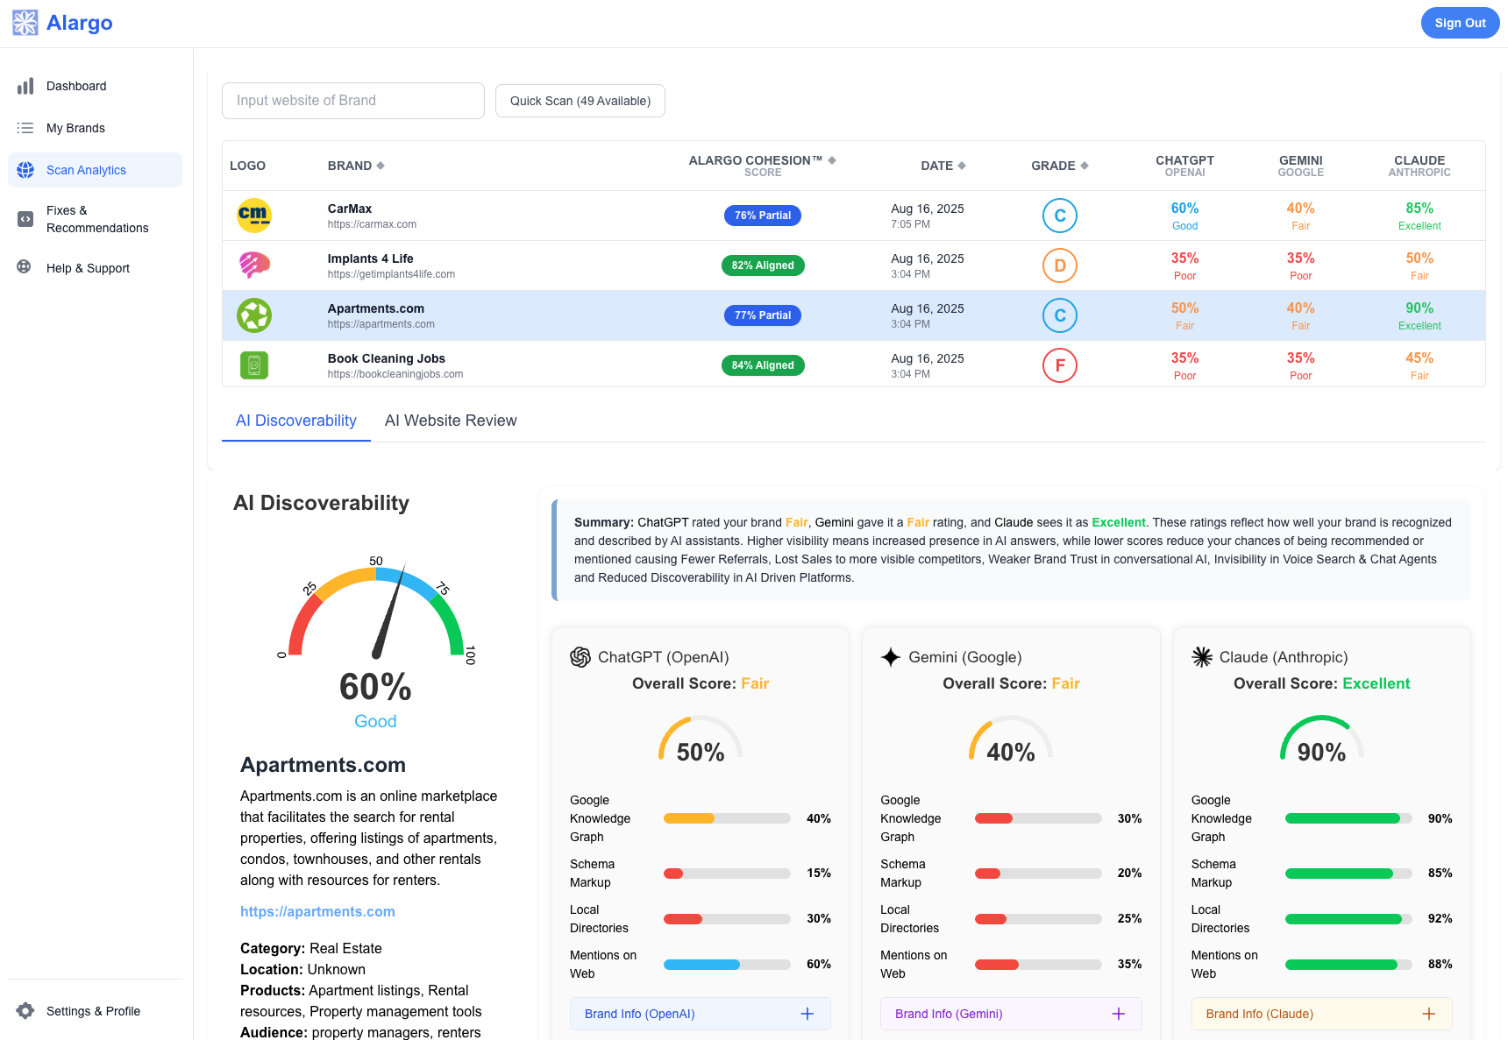Open Fixes & Recommendations page
The width and height of the screenshot is (1508, 1040).
click(x=95, y=219)
